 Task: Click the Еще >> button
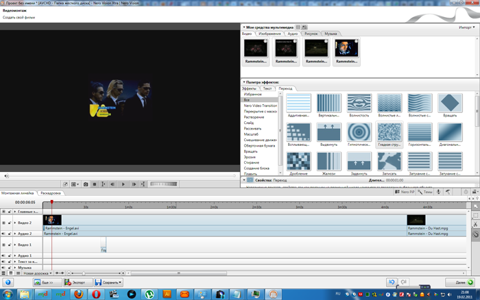click(x=47, y=283)
